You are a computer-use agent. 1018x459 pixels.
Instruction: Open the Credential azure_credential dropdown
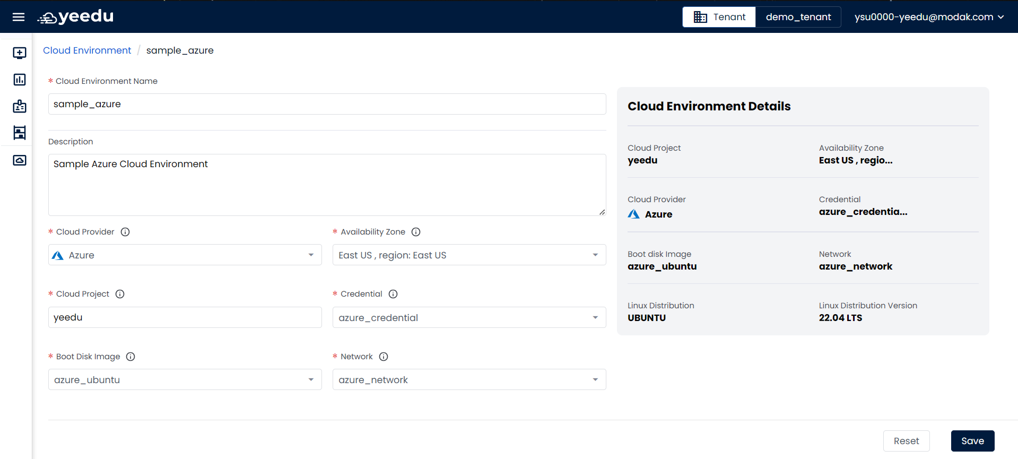[469, 317]
